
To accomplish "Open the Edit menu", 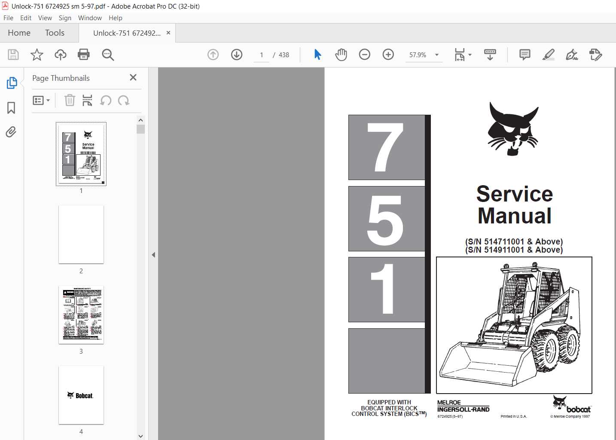I will coord(26,18).
